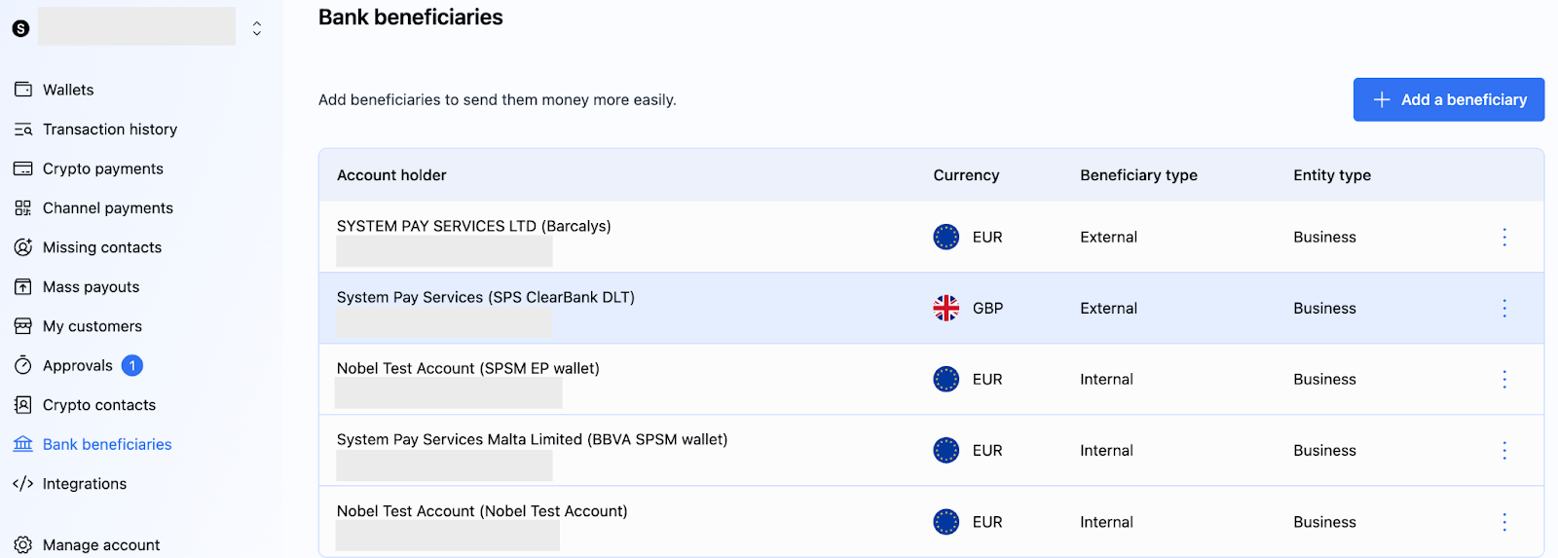Click the Crypto payments card icon
Image resolution: width=1558 pixels, height=558 pixels.
click(x=23, y=168)
